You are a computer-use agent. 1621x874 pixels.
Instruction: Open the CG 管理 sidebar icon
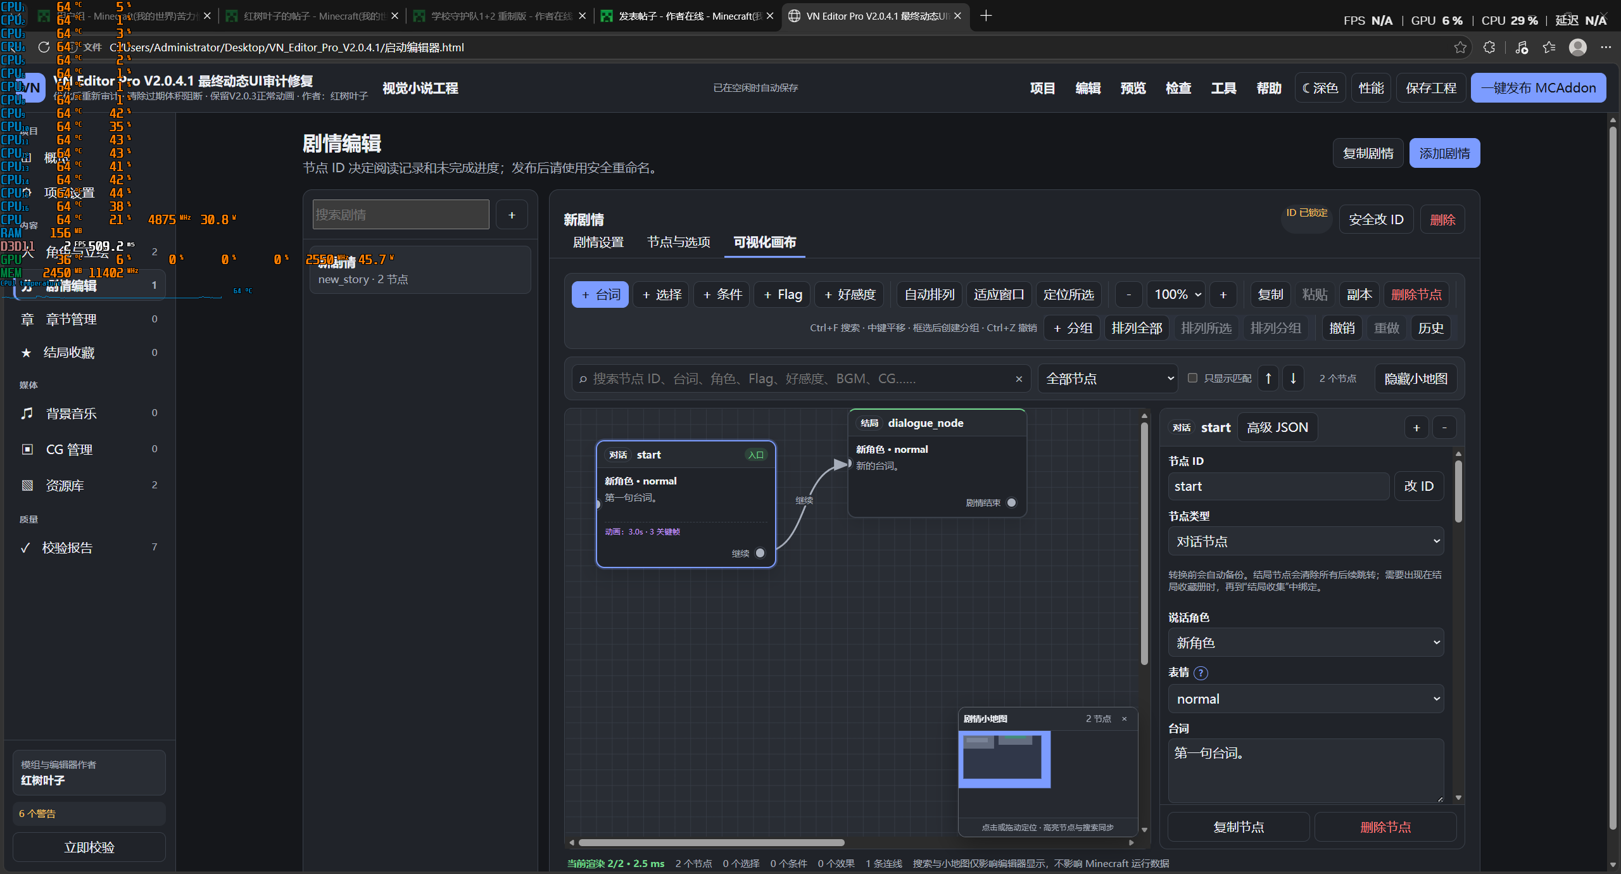(27, 449)
